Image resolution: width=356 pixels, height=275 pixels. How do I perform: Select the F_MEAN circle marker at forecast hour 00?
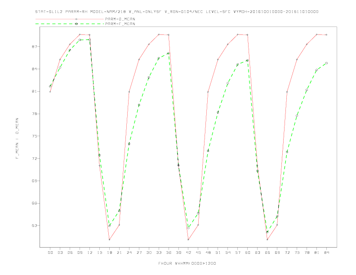coord(50,86)
